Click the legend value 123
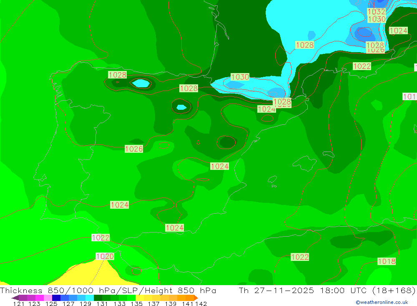Viewport: 417px width, 306px height. click(x=34, y=303)
